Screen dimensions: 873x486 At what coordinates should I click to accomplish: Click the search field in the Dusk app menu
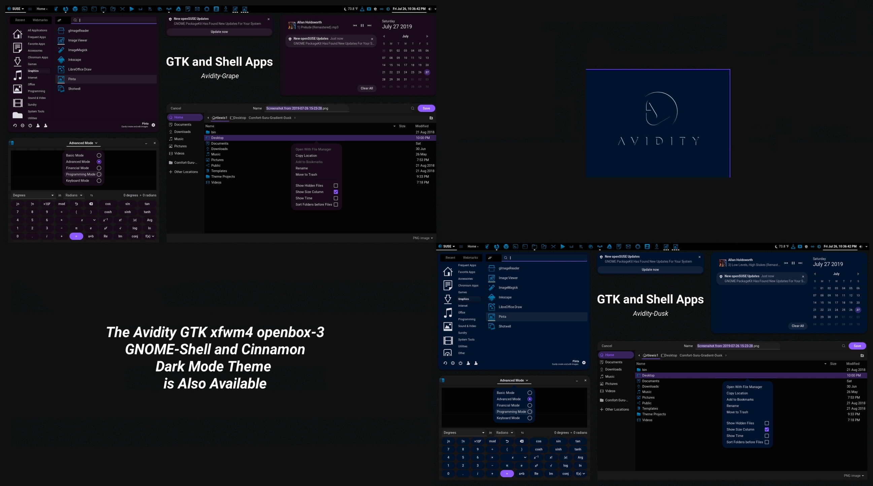544,258
